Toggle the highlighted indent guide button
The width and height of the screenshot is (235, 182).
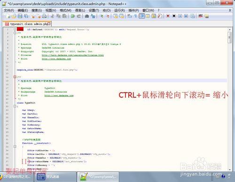pos(142,16)
